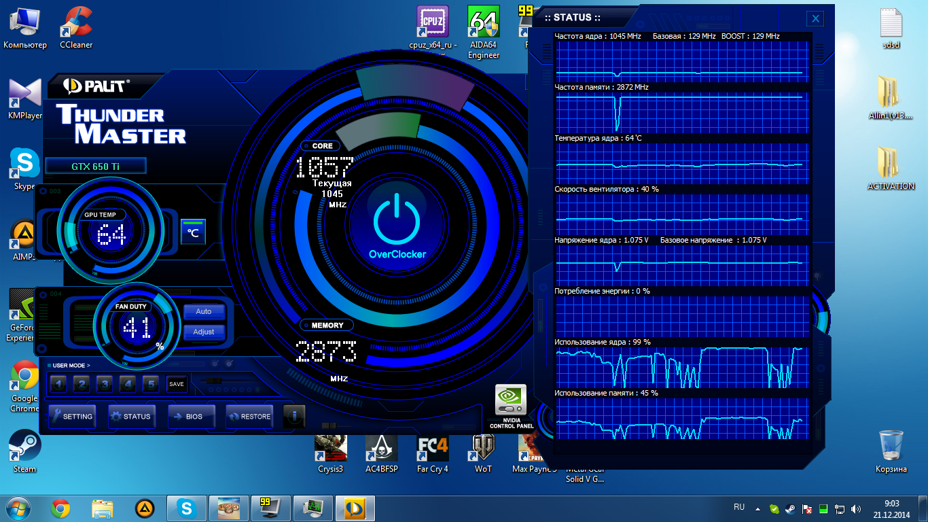
Task: Load user mode profile 3
Action: (x=105, y=384)
